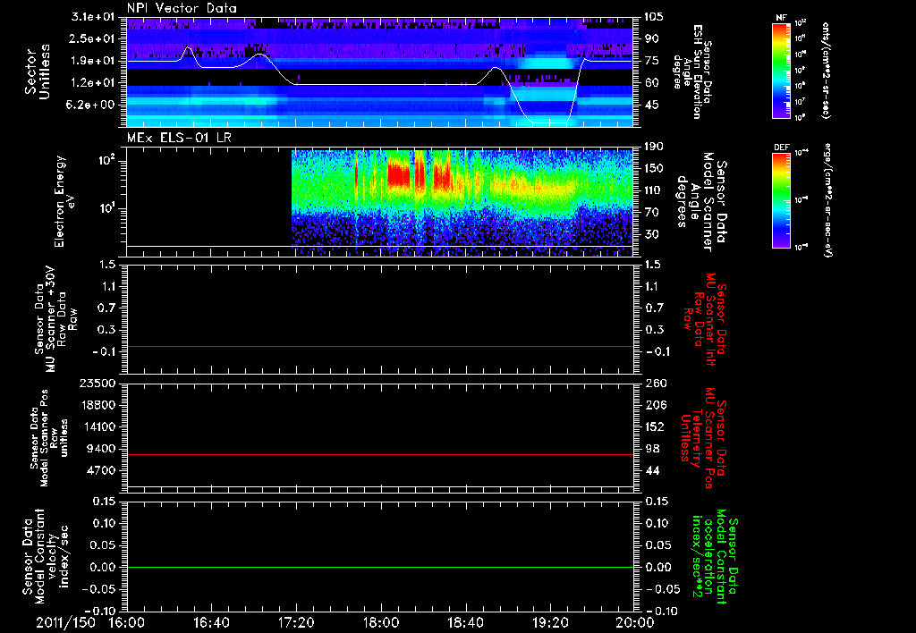
Task: Click the '98' telemetry axis tick
Action: point(650,449)
